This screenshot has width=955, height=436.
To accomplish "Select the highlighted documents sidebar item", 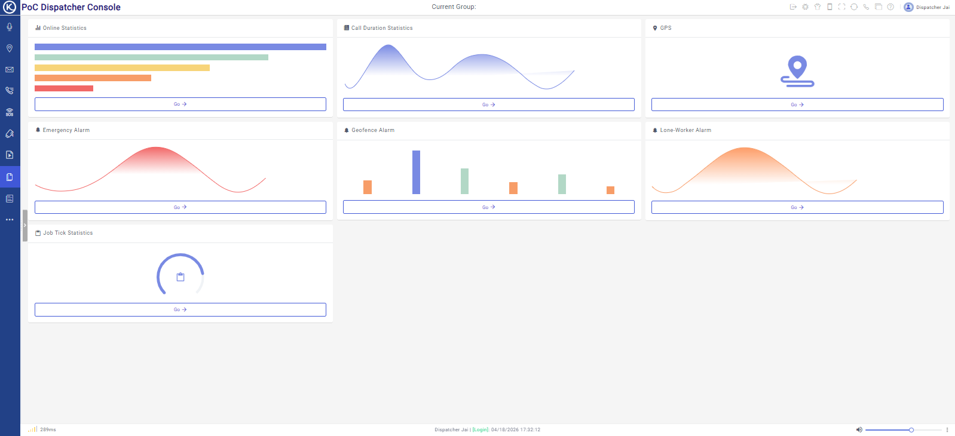I will (x=10, y=177).
